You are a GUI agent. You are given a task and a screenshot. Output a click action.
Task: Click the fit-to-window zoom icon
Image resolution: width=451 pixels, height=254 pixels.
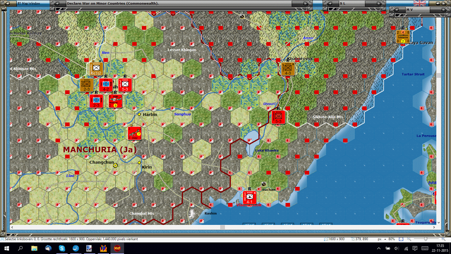[x=401, y=239]
